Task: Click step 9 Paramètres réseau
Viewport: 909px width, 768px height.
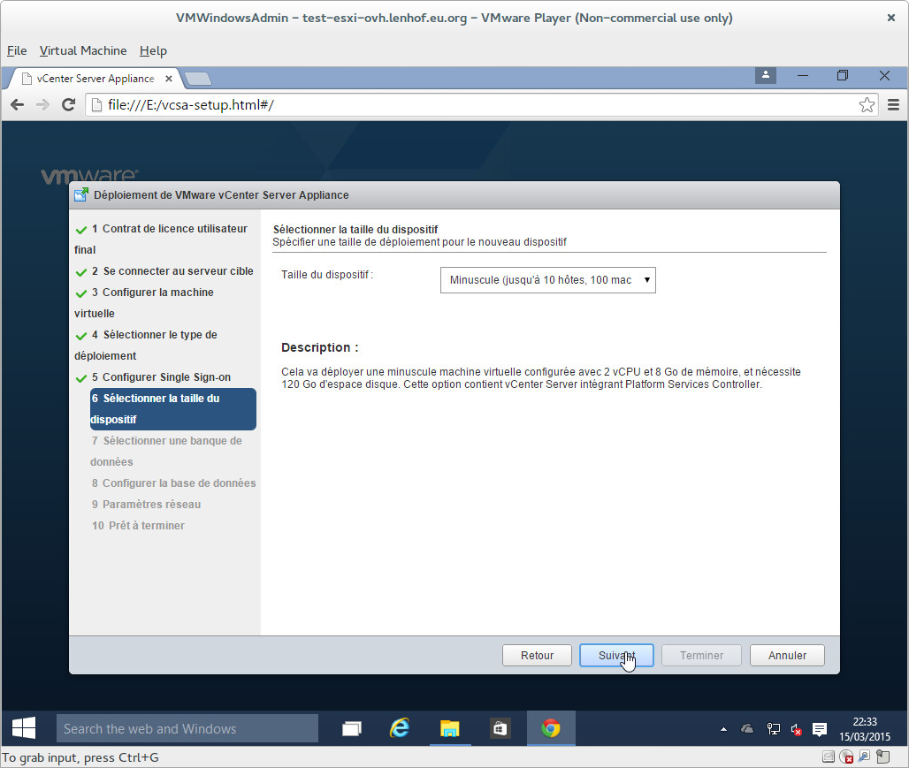Action: 146,505
